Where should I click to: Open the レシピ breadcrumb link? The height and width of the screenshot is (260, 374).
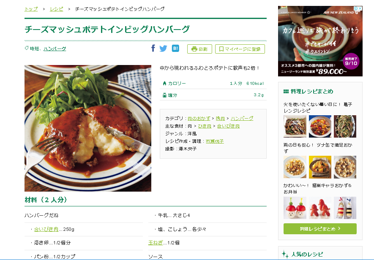(x=57, y=9)
